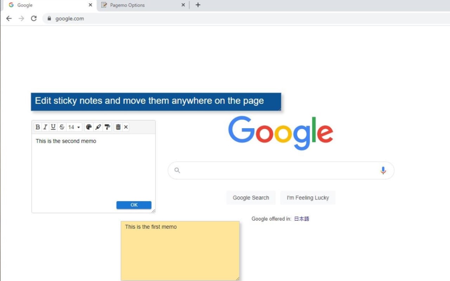This screenshot has width=450, height=281.
Task: Open the font size 14 dropdown
Action: pyautogui.click(x=74, y=127)
